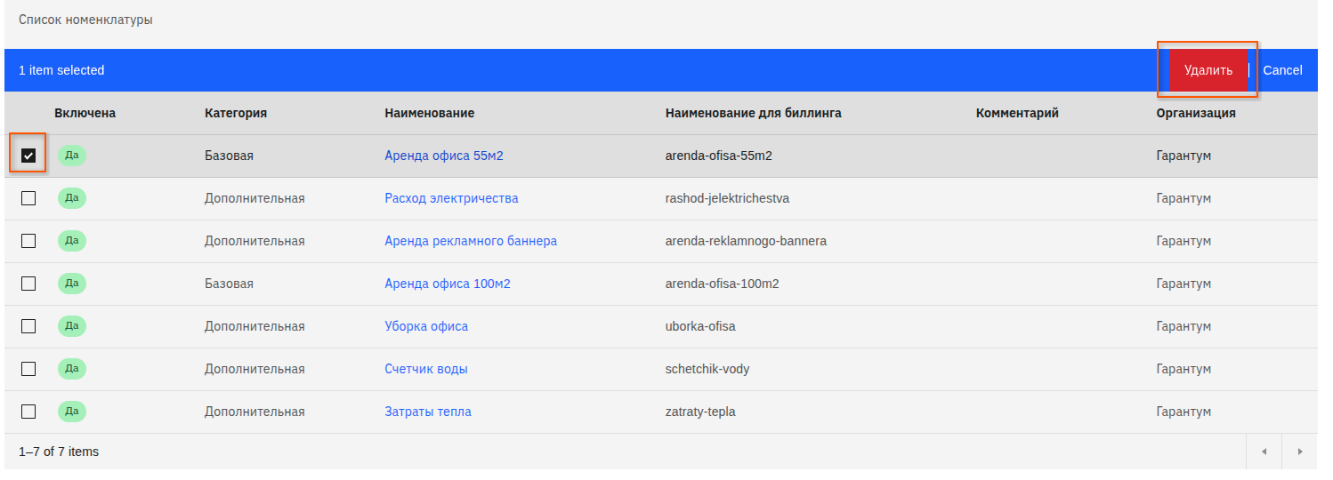Click the Организация column header
This screenshot has width=1333, height=480.
[x=1196, y=113]
